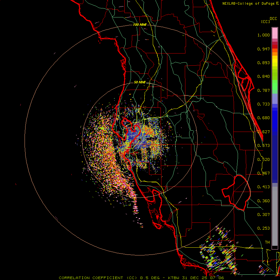Screen dimensions: 280x280
Task: Select the 0.840 legend value
Action: [x=264, y=77]
